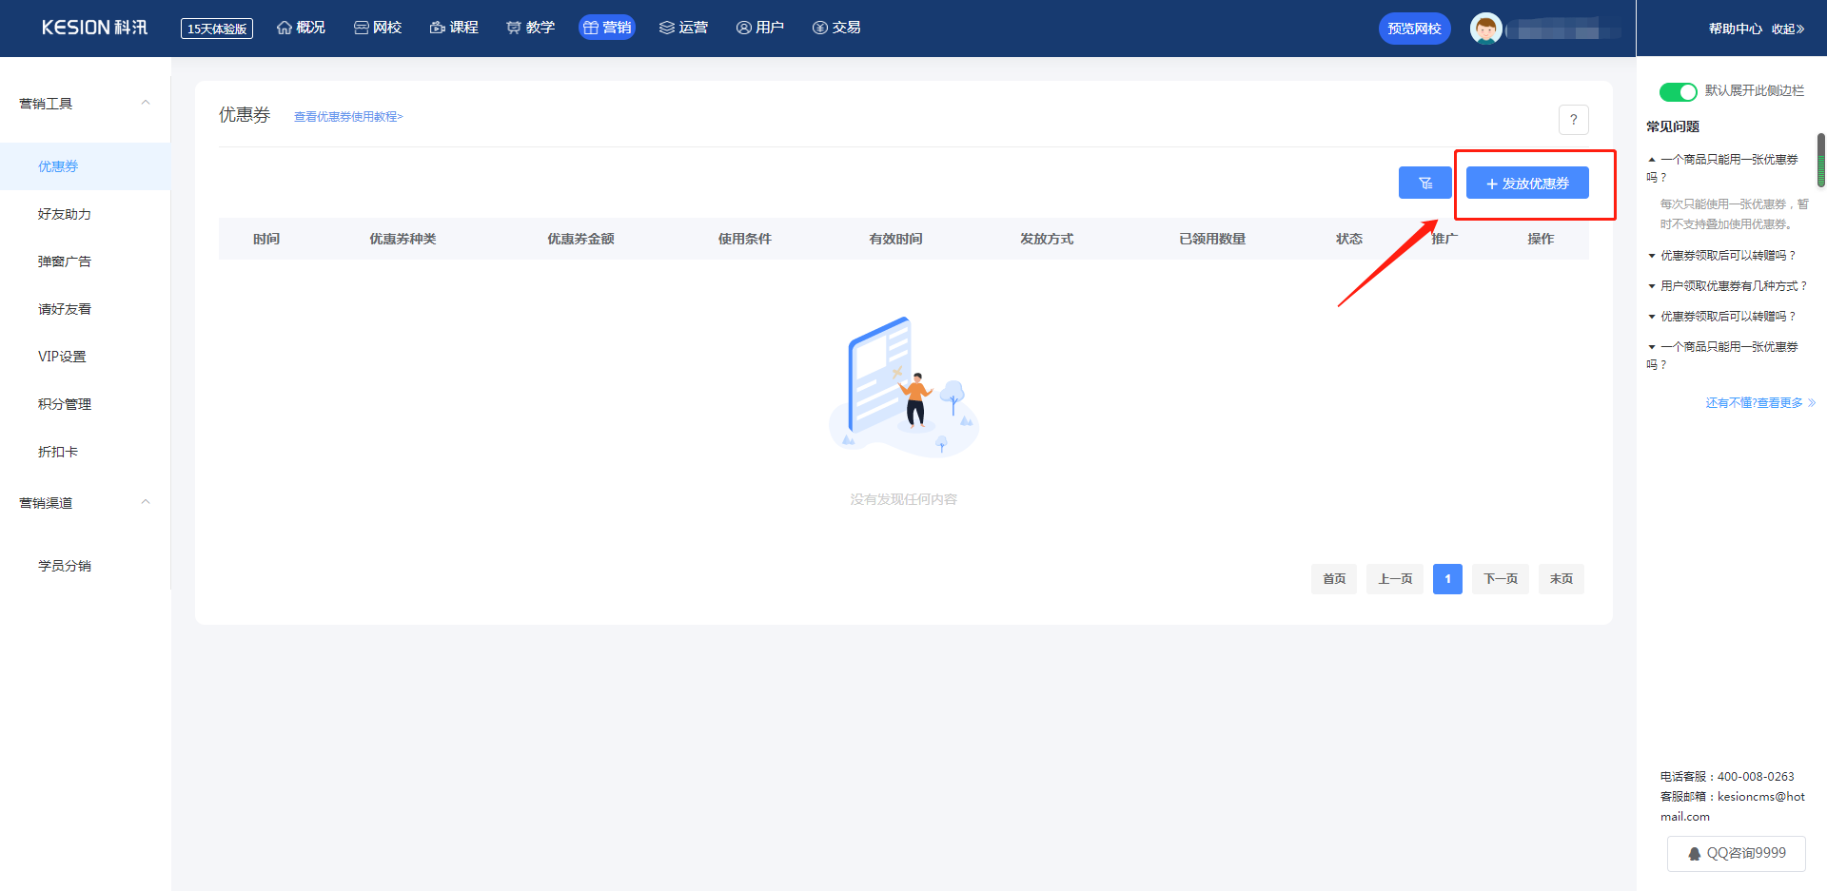Open the 概况 overview home menu
Screen dimensions: 1827x891
(301, 28)
